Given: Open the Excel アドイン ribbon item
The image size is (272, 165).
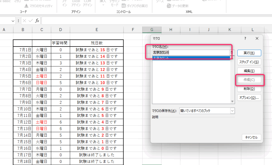Looking at the screenshot, I should click(76, 3).
